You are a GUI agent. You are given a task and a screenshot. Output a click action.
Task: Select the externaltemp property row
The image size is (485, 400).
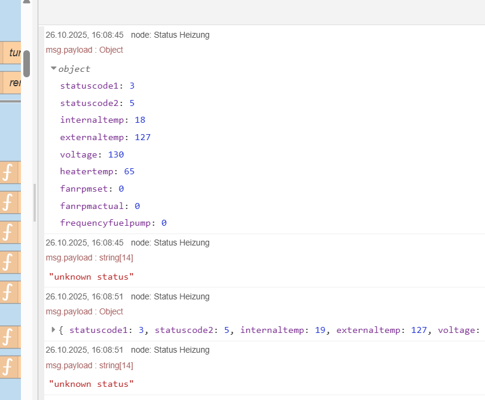tap(105, 137)
